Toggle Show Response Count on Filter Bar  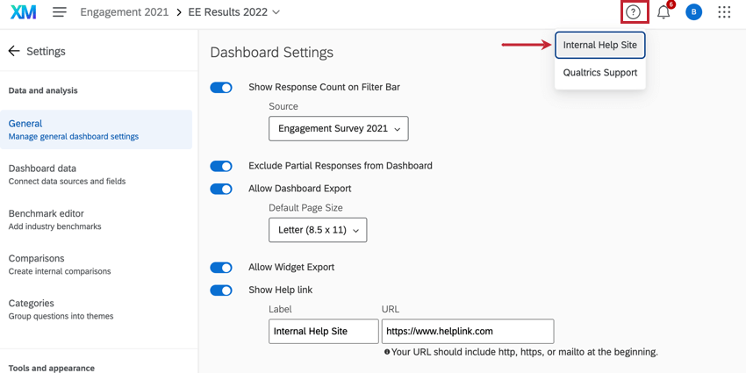pyautogui.click(x=221, y=88)
